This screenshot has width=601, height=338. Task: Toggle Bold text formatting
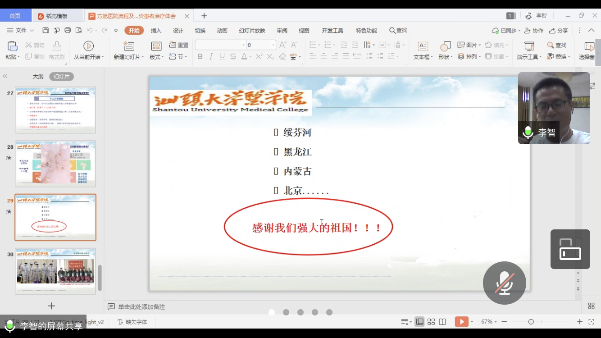click(200, 57)
